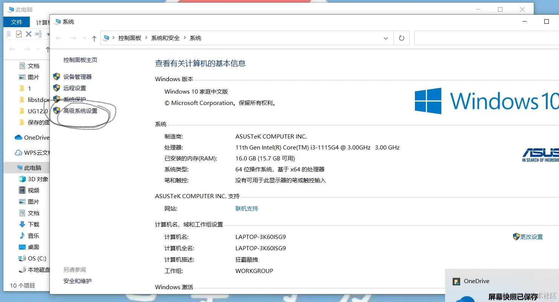
Task: Open 设备管理器 link
Action: 77,77
